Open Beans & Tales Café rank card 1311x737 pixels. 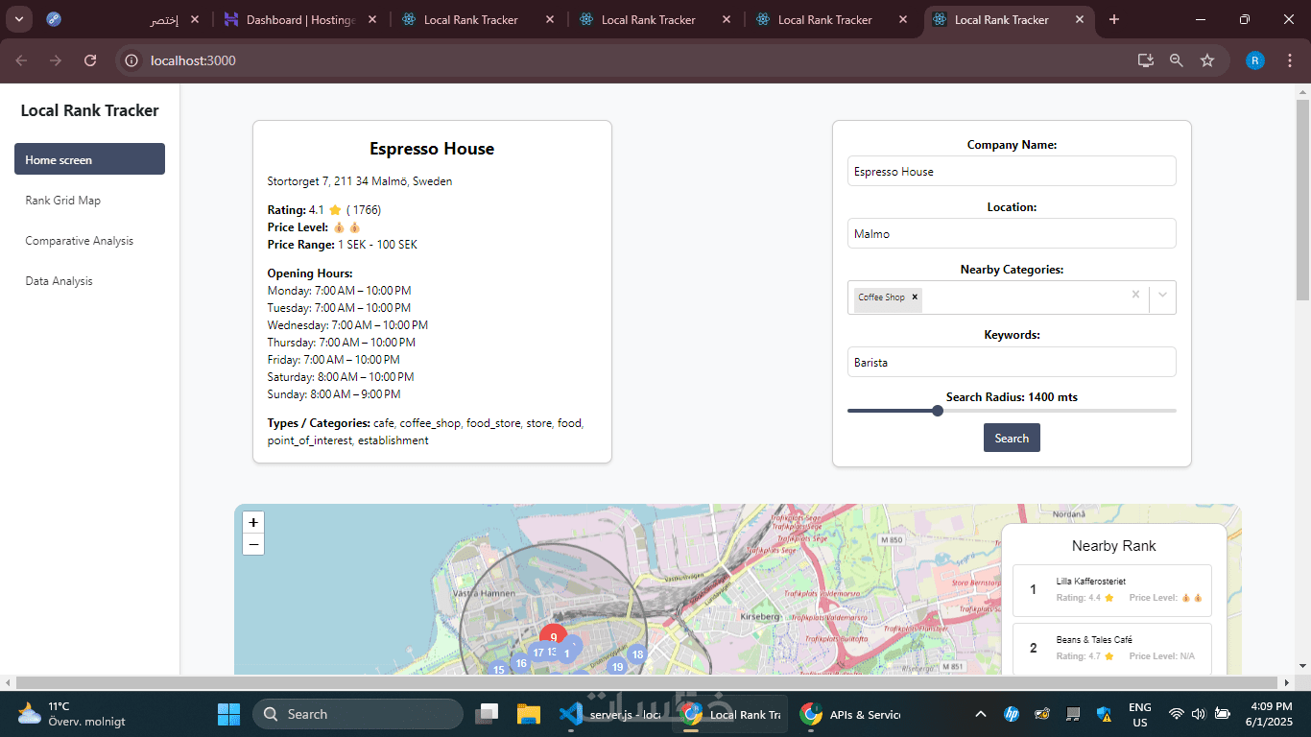[1112, 649]
